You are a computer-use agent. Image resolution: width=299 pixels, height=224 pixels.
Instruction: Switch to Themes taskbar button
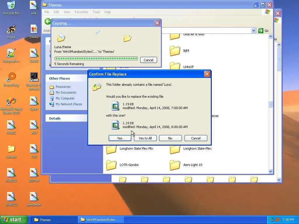[x=54, y=220]
